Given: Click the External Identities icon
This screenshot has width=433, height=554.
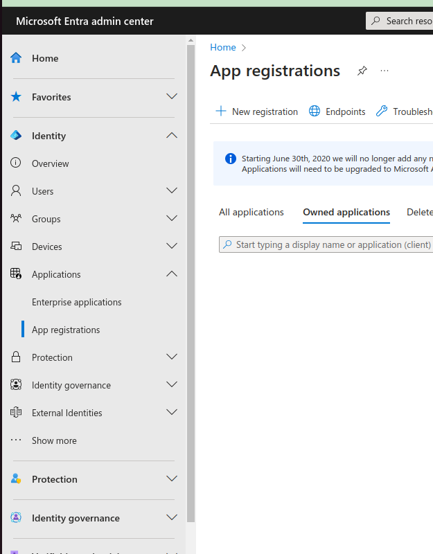Looking at the screenshot, I should (16, 412).
